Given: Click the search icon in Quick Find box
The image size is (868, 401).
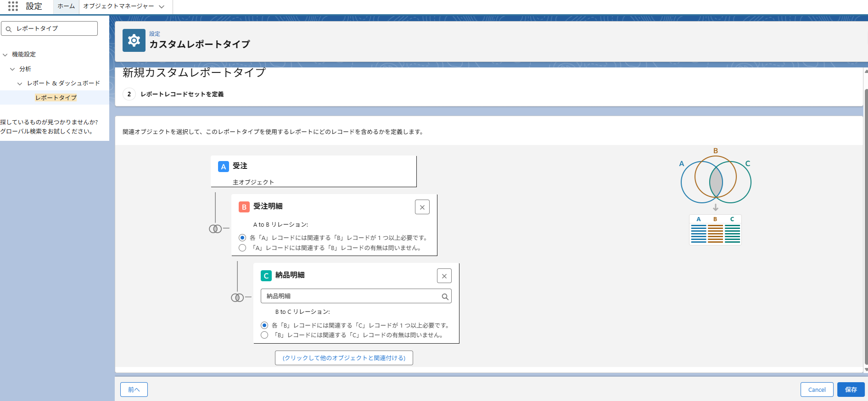Looking at the screenshot, I should coord(9,29).
